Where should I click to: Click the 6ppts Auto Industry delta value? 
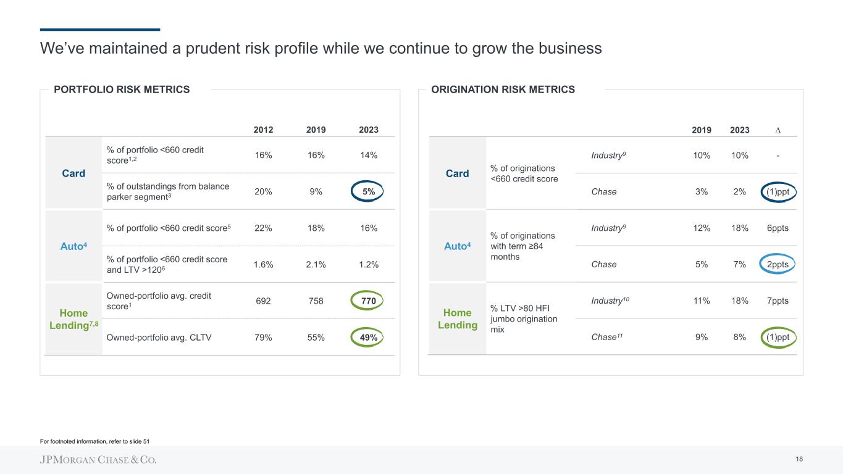coord(778,228)
